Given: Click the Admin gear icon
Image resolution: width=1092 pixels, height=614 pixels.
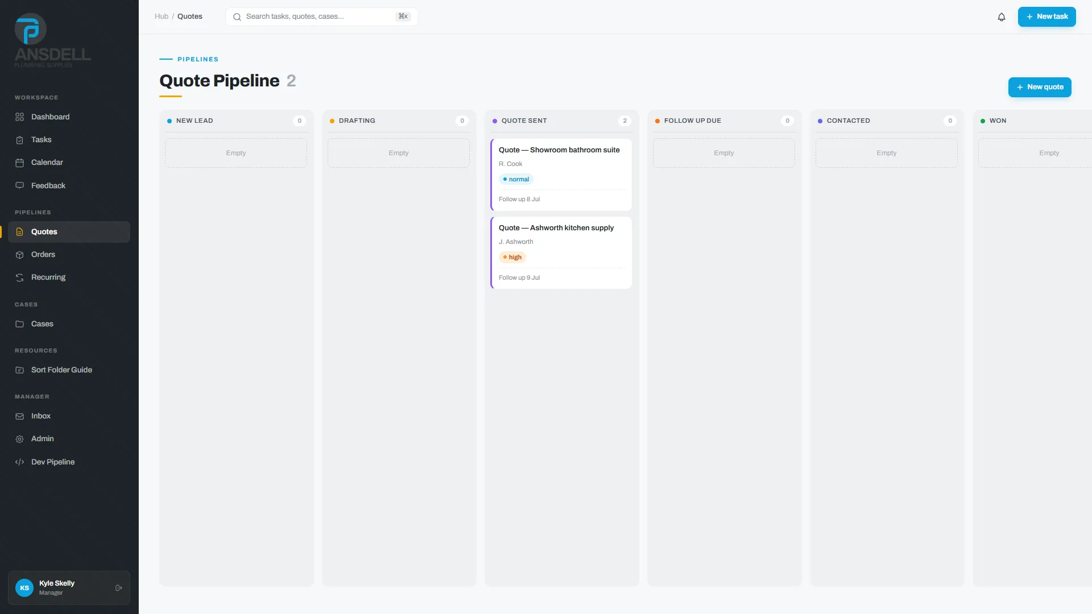Looking at the screenshot, I should (20, 439).
